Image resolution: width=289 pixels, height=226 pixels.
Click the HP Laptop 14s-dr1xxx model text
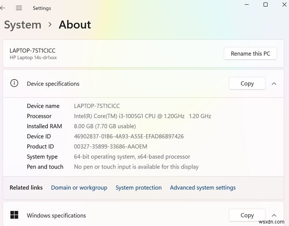[x=33, y=58]
